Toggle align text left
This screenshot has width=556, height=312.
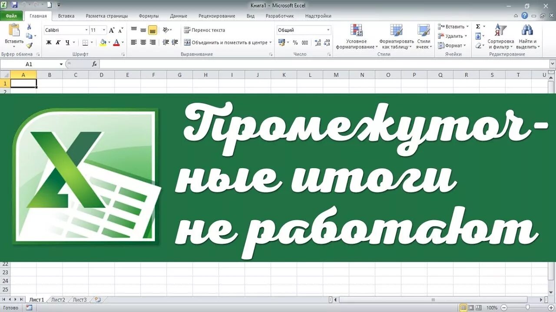134,42
